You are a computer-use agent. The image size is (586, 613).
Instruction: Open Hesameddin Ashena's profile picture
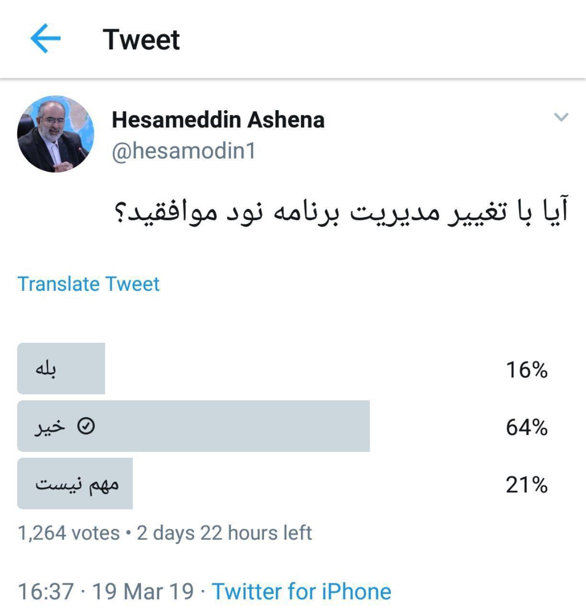[x=56, y=134]
